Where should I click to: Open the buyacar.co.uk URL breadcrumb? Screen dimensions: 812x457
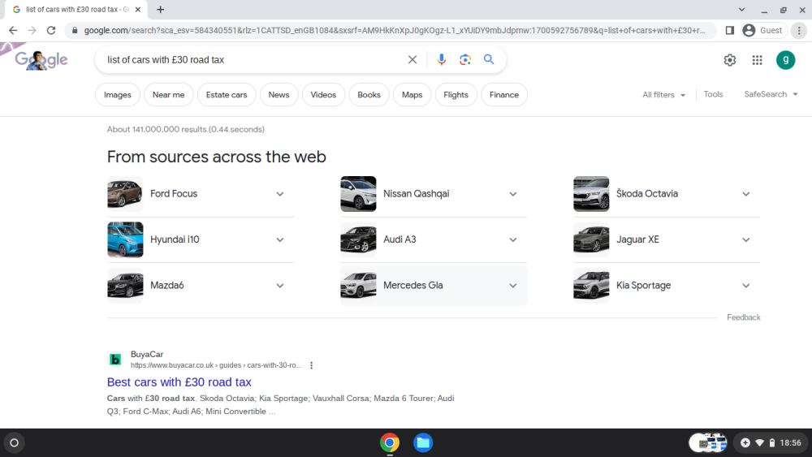point(216,365)
